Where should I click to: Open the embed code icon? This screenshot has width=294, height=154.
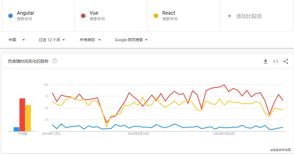click(275, 61)
